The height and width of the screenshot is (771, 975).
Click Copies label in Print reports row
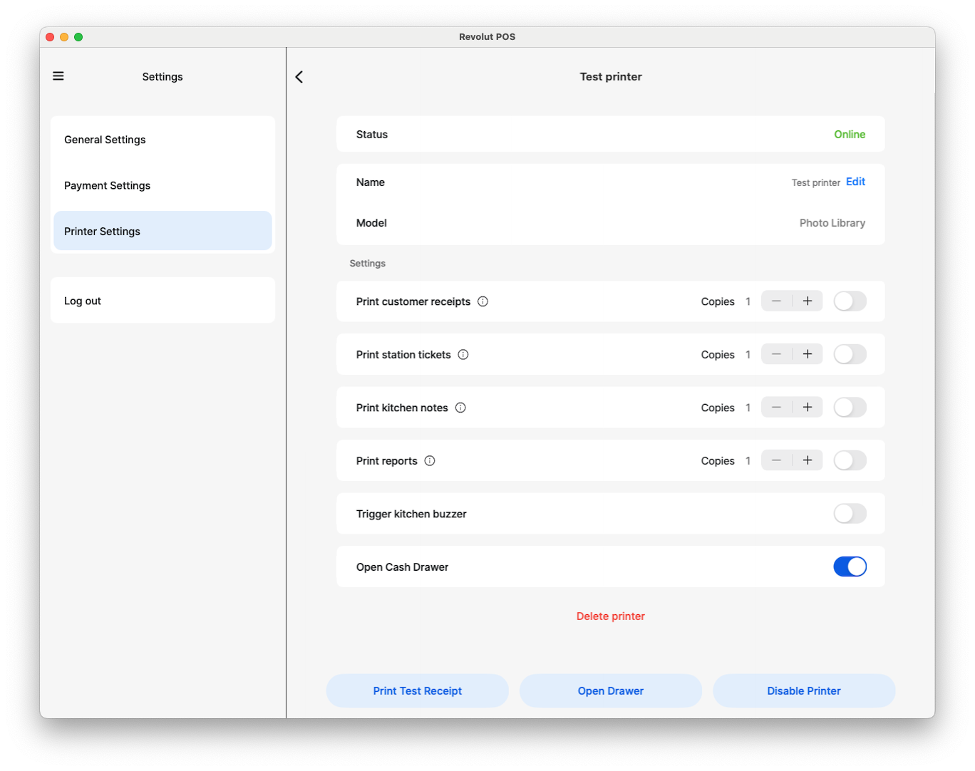point(718,461)
